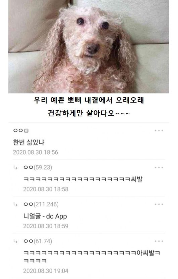
Task: Click the timestamp 2020.08.30 18:58
Action: pos(46,189)
